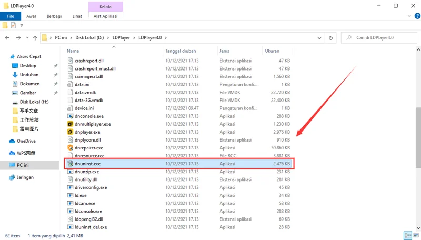Viewport: 421px width, 240px height.
Task: Open Desktop in Akses Cepat
Action: point(28,66)
